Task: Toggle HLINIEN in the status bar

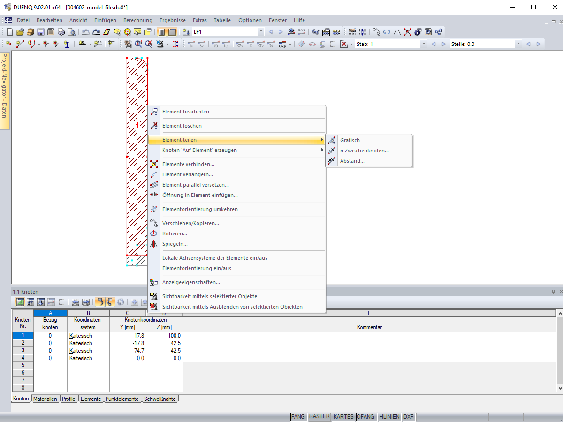Action: coord(389,416)
